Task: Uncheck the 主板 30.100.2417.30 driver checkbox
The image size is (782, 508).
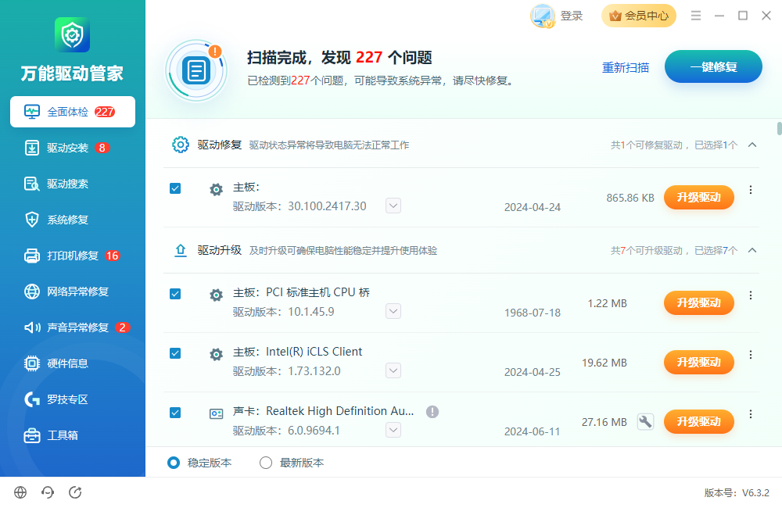Action: coord(175,188)
